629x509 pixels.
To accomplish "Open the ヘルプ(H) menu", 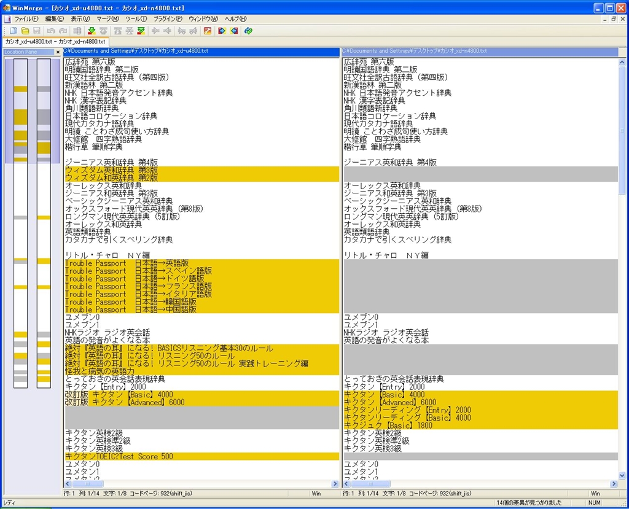I will click(x=235, y=19).
